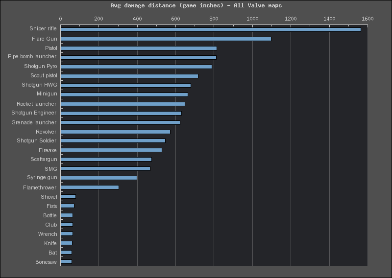This screenshot has height=278, width=392.
Task: Click the 'Sniper rifle' label
Action: [x=43, y=28]
